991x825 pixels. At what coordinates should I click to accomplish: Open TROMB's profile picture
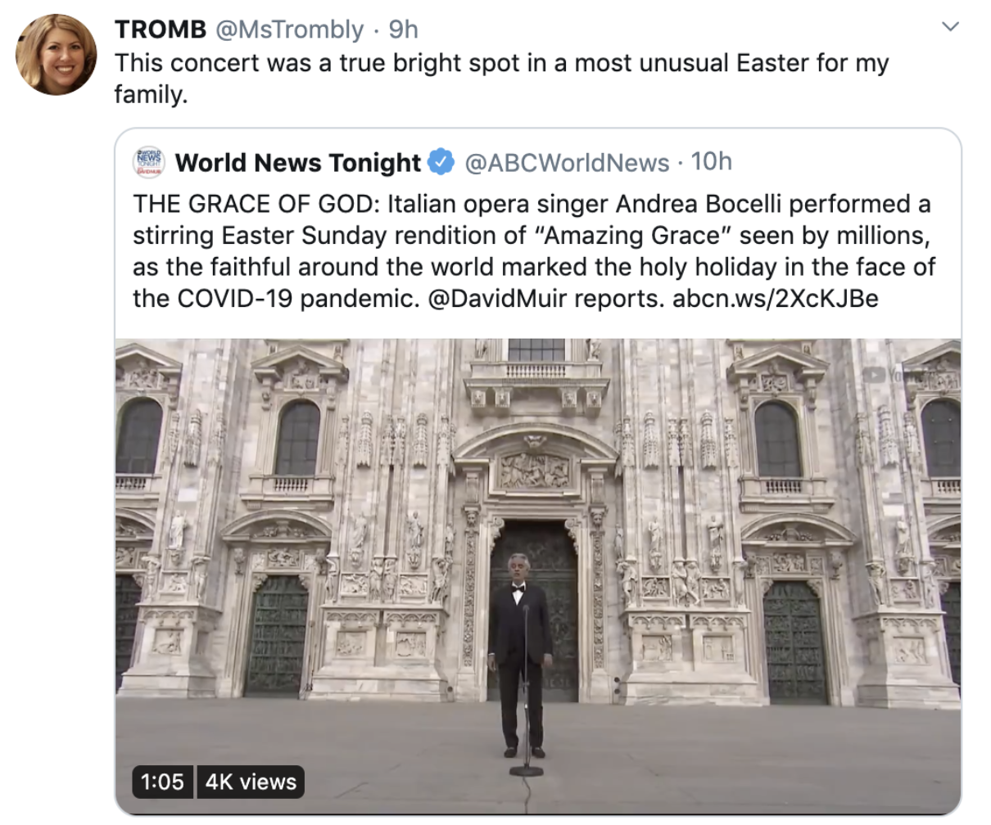(57, 55)
